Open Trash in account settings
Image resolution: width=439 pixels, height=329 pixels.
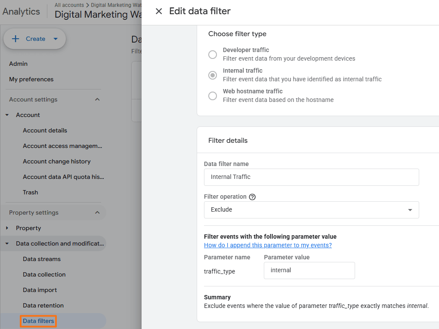point(30,193)
